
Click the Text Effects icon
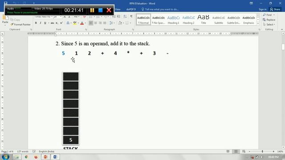(x=68, y=23)
